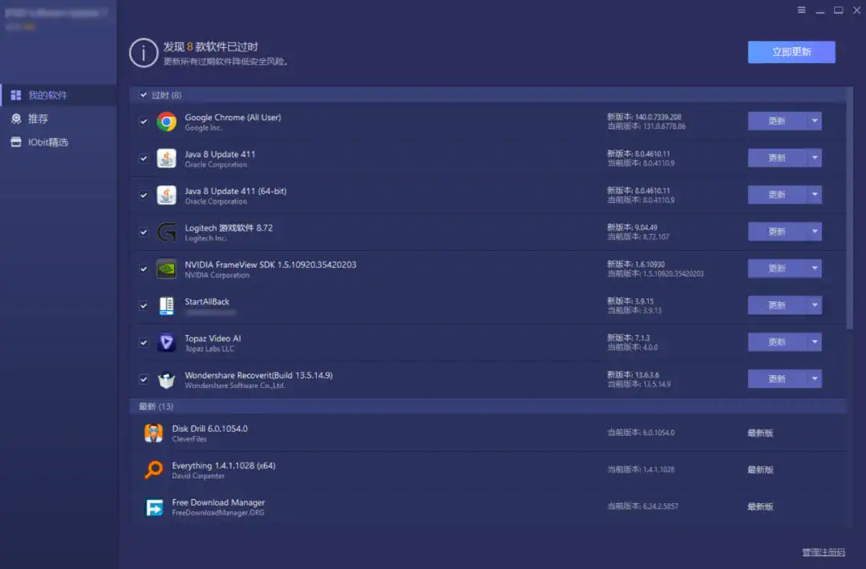Click the StartAllBack app icon

point(166,305)
